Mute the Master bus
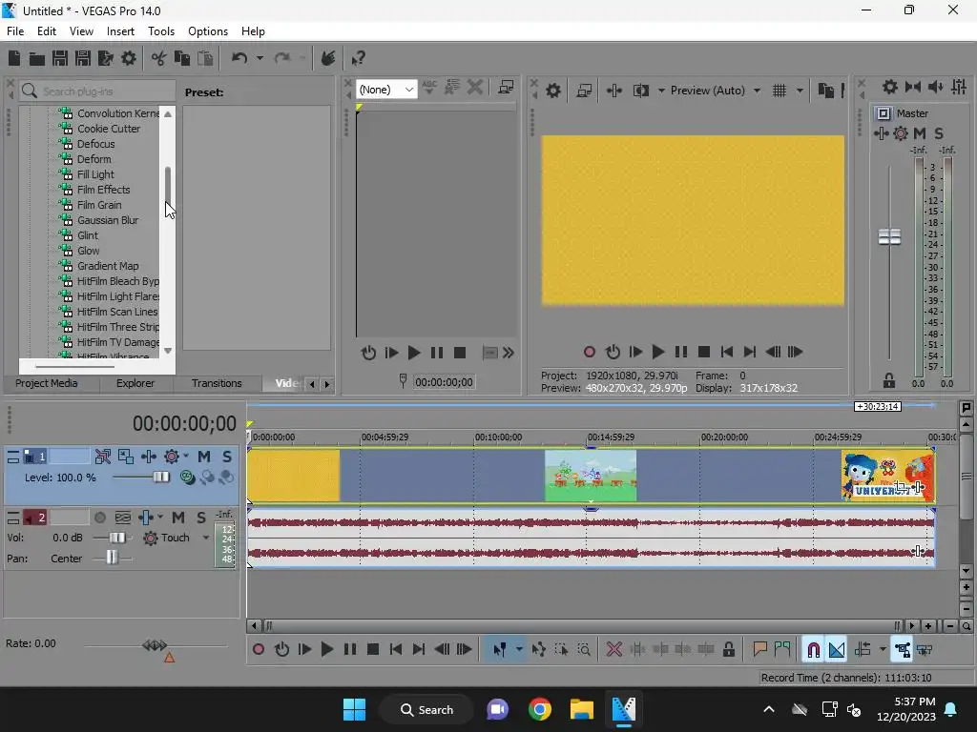 (x=920, y=133)
